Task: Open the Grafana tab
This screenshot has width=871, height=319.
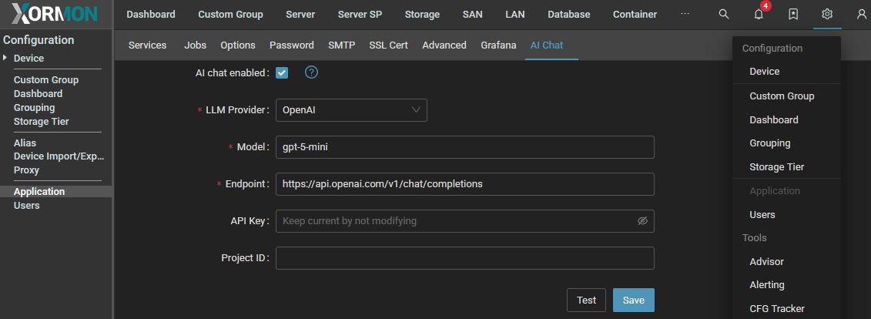Action: click(498, 45)
